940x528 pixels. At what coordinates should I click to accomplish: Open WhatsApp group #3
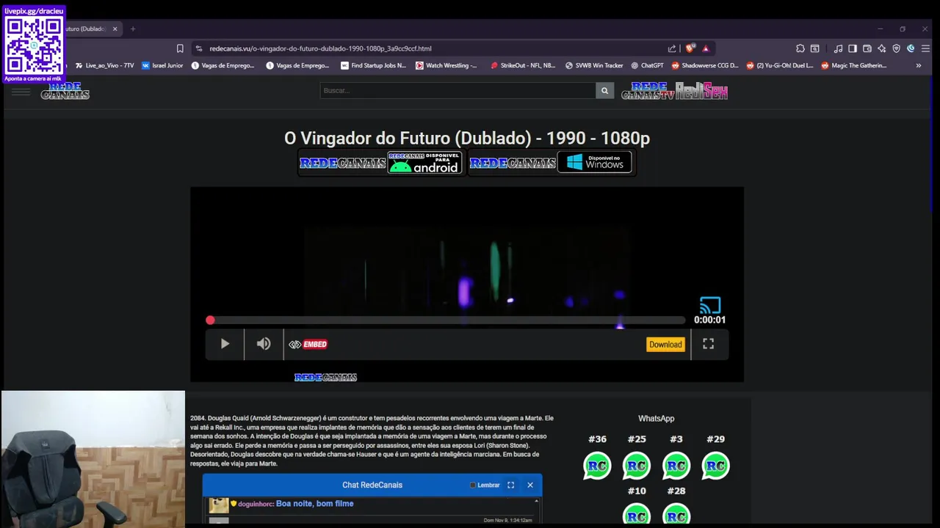pos(676,466)
